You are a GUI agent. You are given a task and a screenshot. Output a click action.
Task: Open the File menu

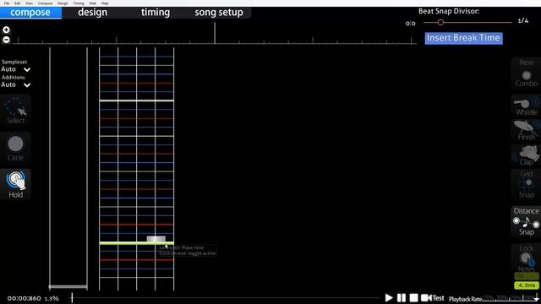click(x=7, y=3)
